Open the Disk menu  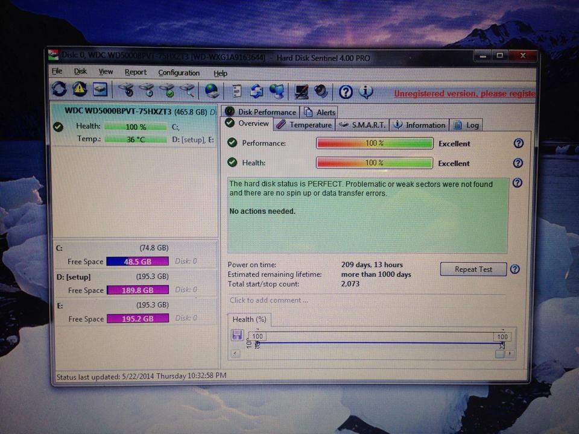coord(80,71)
